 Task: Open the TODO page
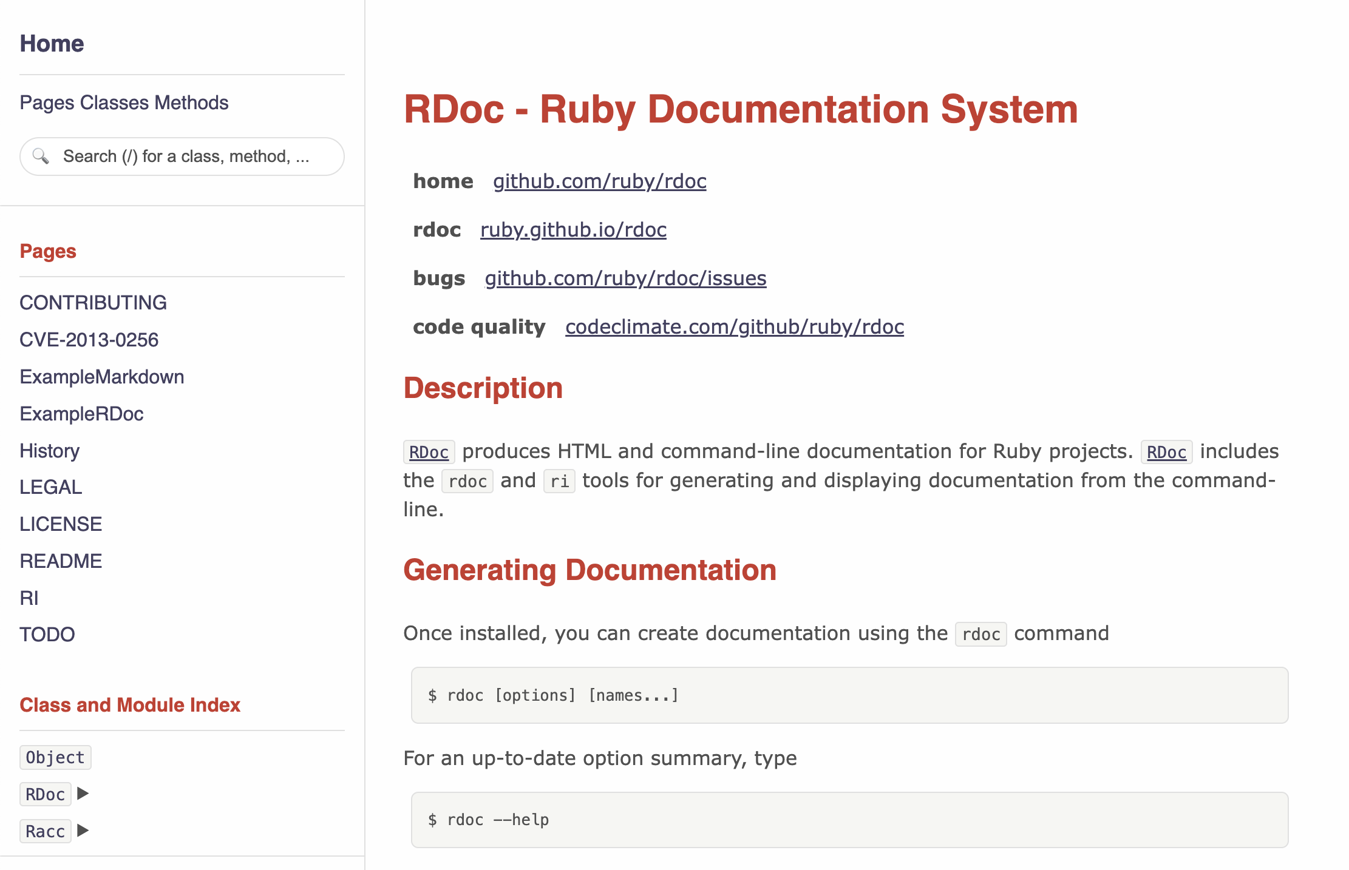47,635
